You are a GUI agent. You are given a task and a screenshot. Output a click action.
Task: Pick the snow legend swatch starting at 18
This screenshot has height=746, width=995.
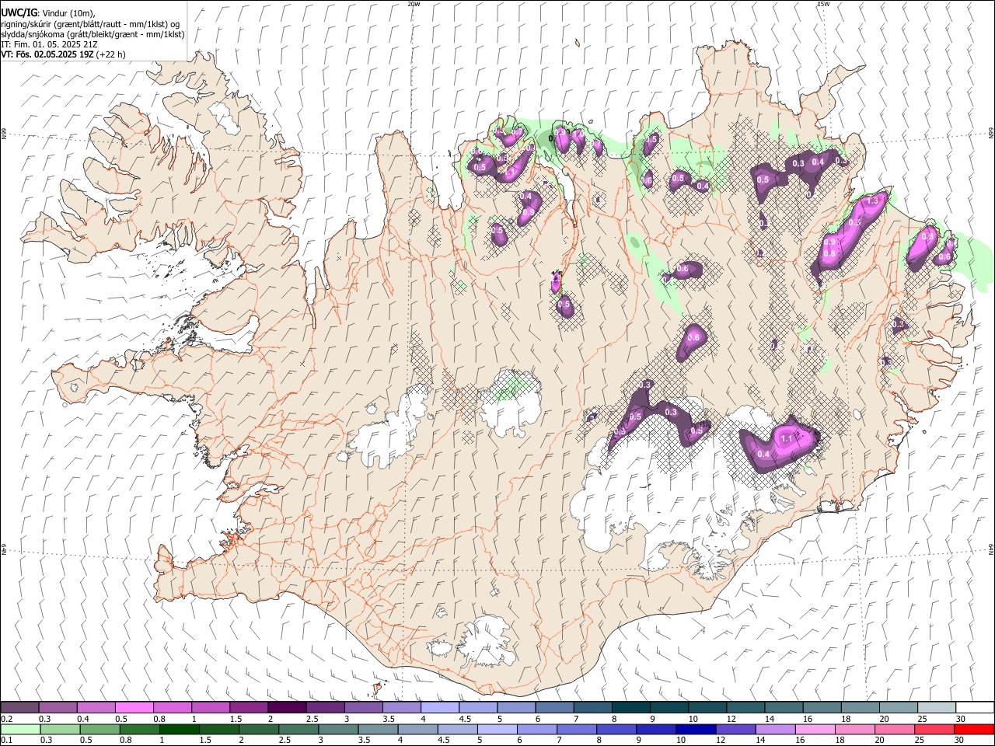pos(860,708)
